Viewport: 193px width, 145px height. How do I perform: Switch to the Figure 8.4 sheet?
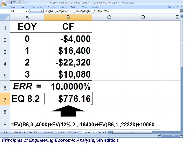20,132
